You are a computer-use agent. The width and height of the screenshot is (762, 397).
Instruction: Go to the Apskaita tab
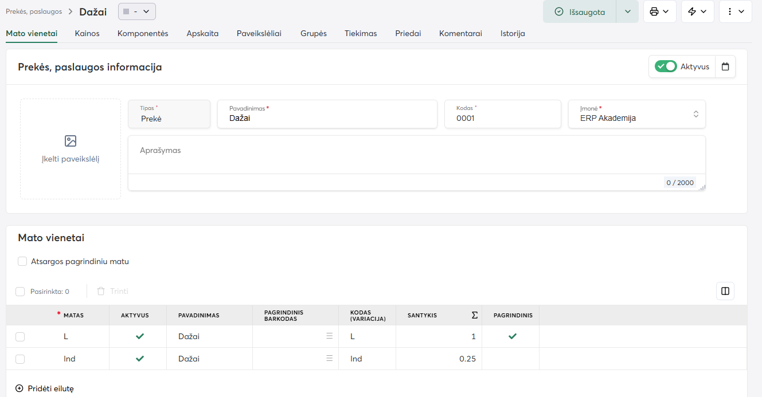tap(202, 33)
